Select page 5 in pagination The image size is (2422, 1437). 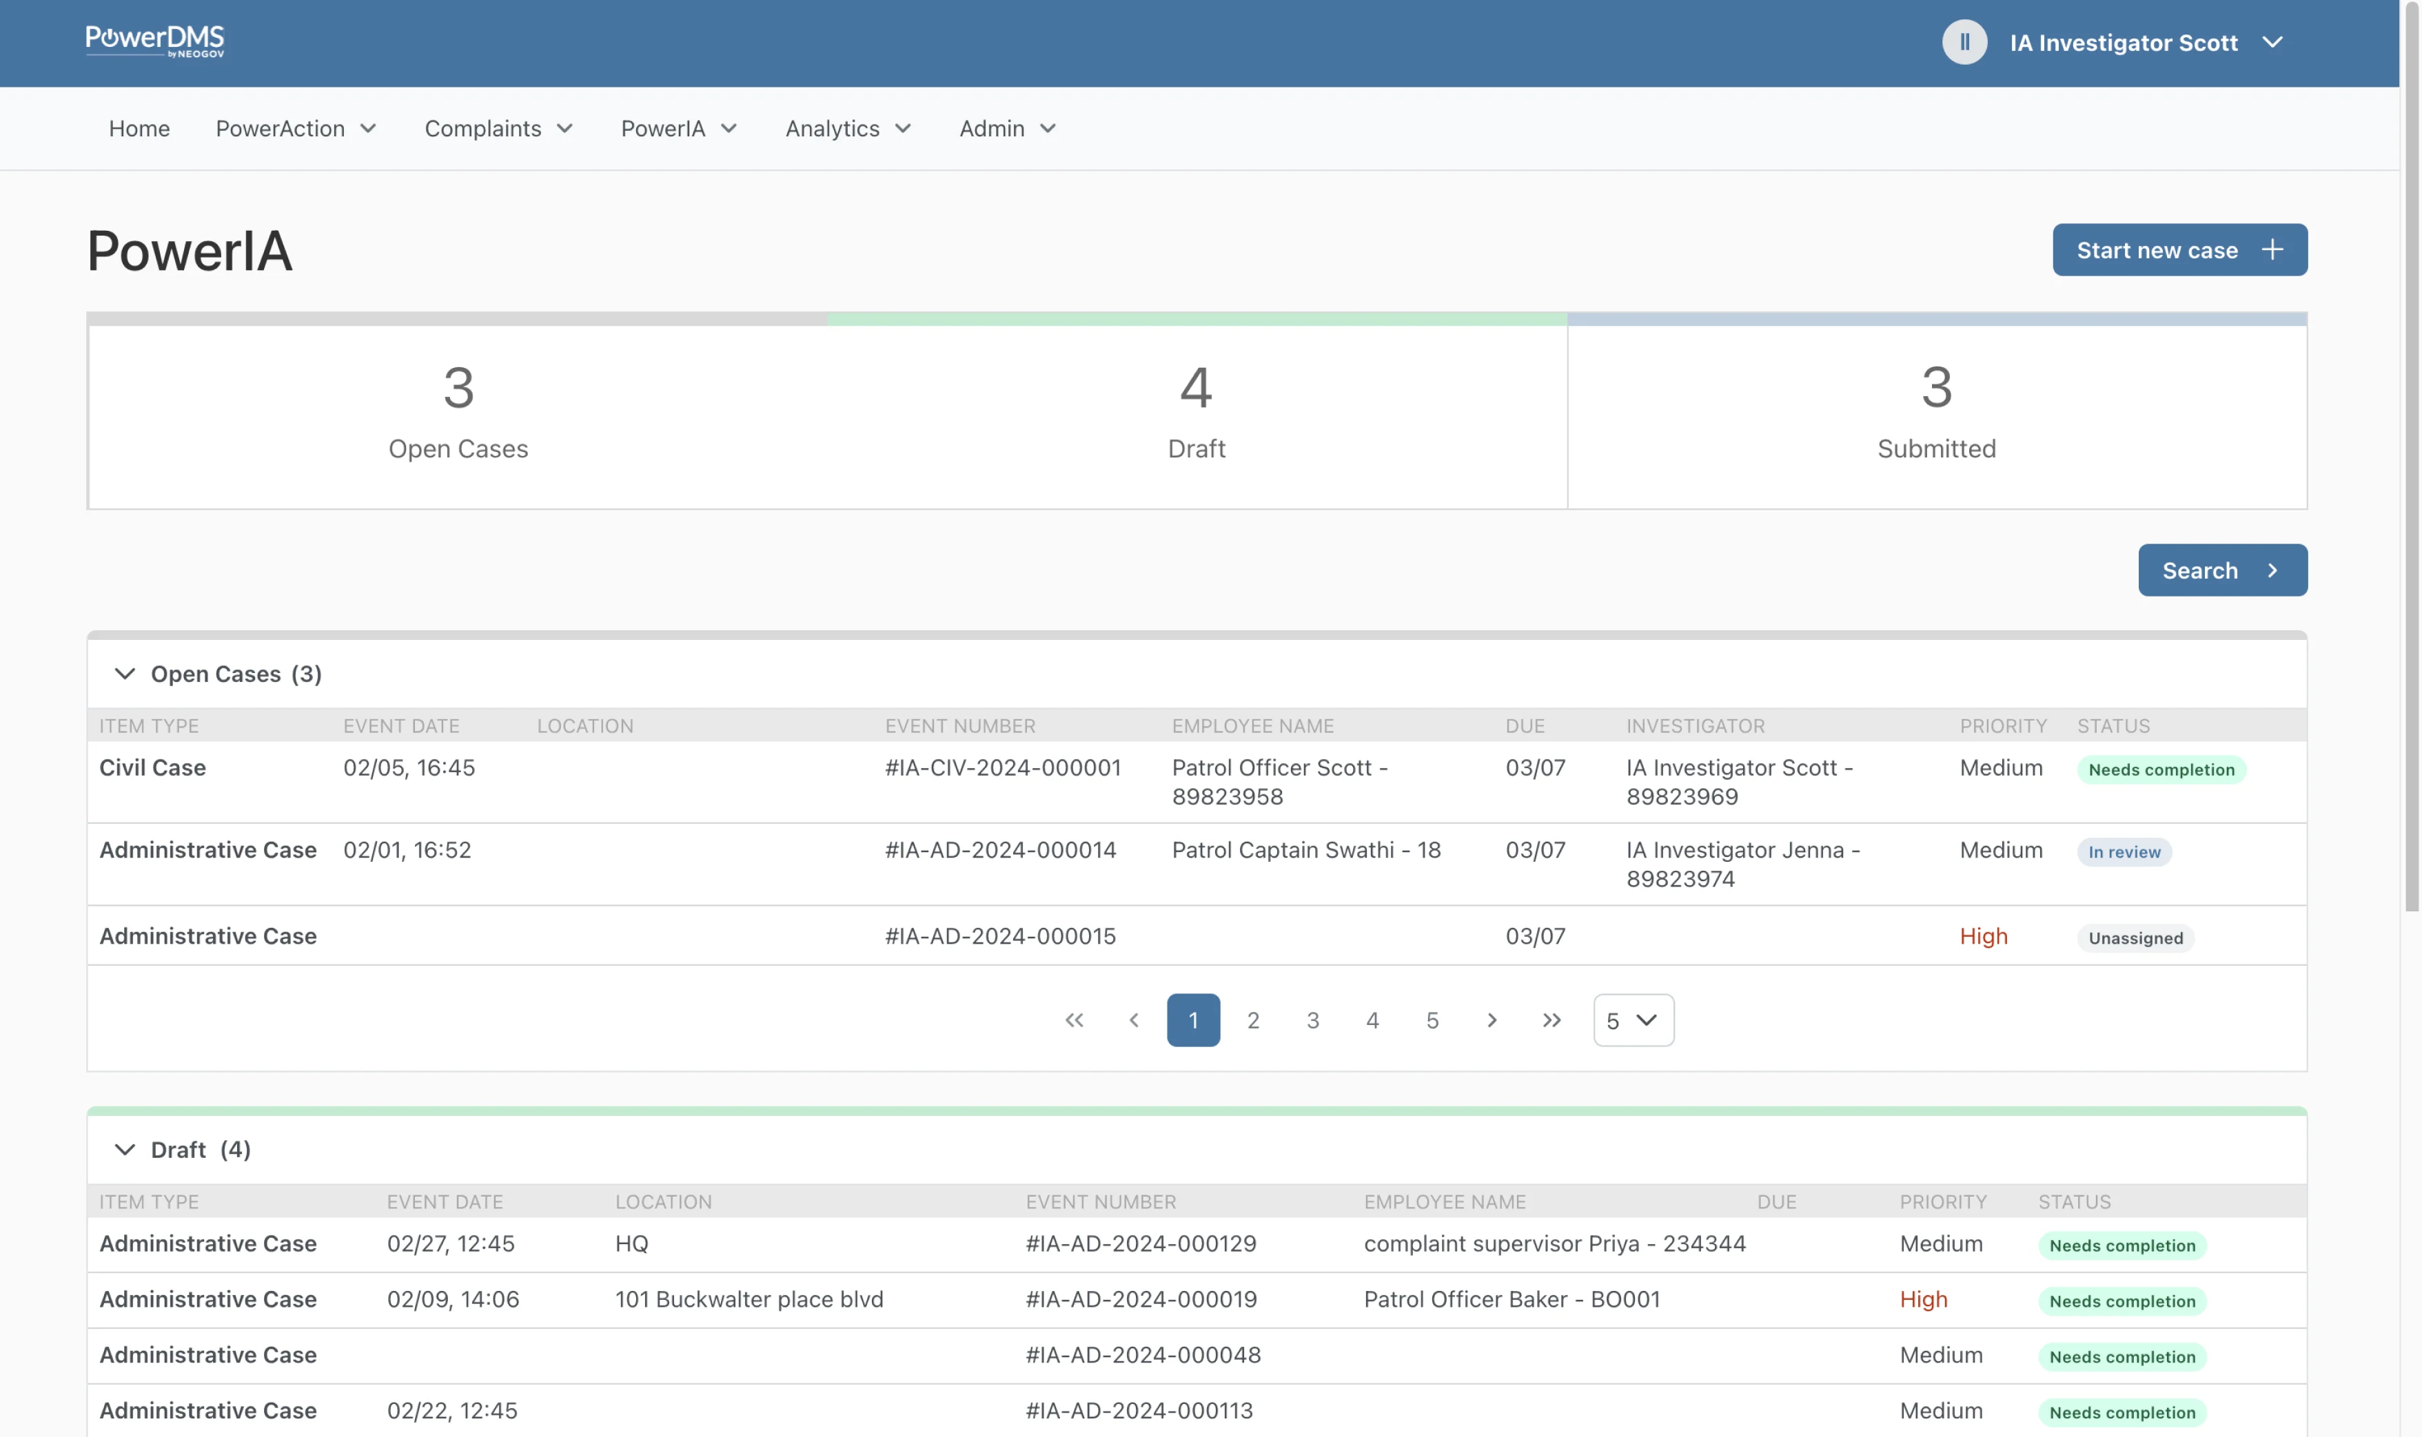(1432, 1020)
